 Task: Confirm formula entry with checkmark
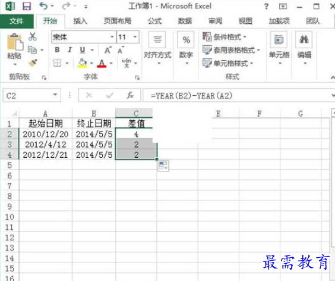click(x=110, y=95)
